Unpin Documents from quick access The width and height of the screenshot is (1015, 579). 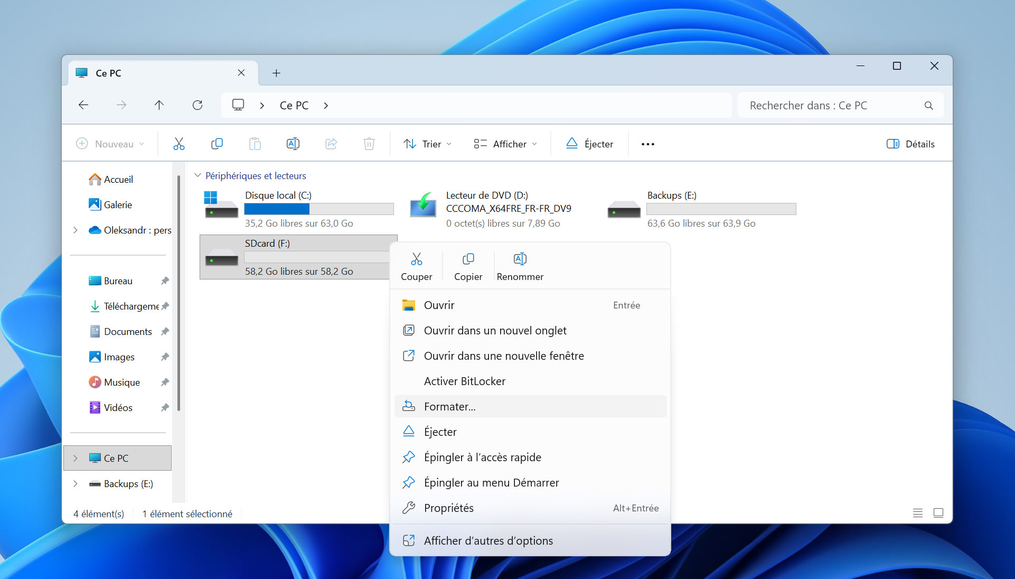coord(165,332)
